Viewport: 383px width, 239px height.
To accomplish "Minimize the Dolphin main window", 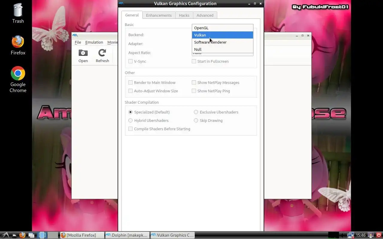I will click(297, 36).
